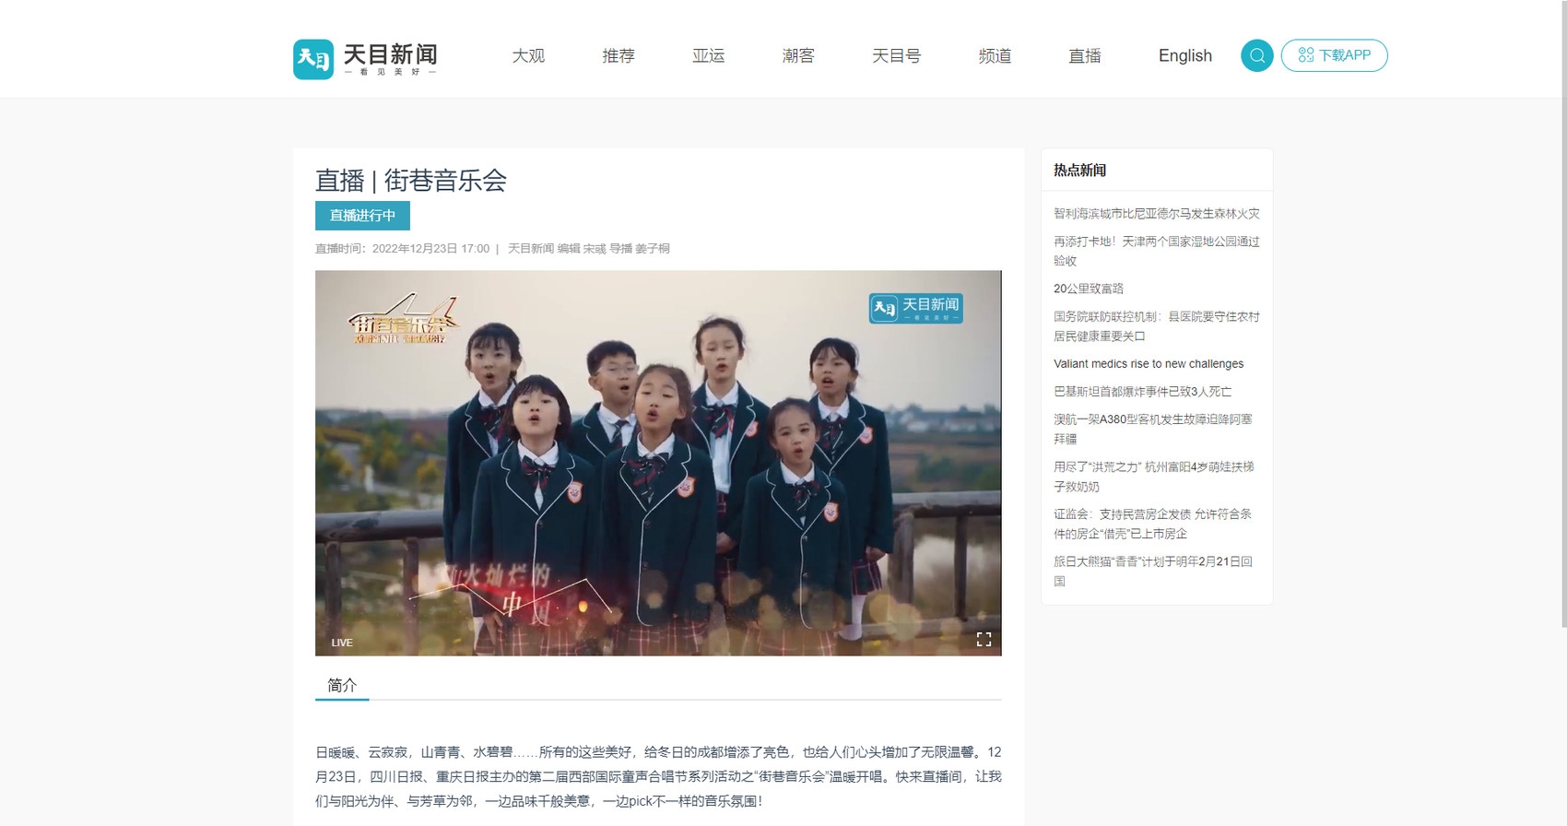Click the search magnifier icon
Screen dimensions: 1567x826
click(x=1256, y=55)
